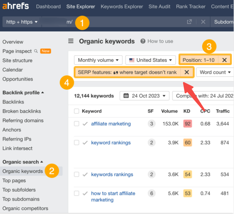This screenshot has width=234, height=214.
Task: Click the calendar icon on date picker
Action: point(126,96)
